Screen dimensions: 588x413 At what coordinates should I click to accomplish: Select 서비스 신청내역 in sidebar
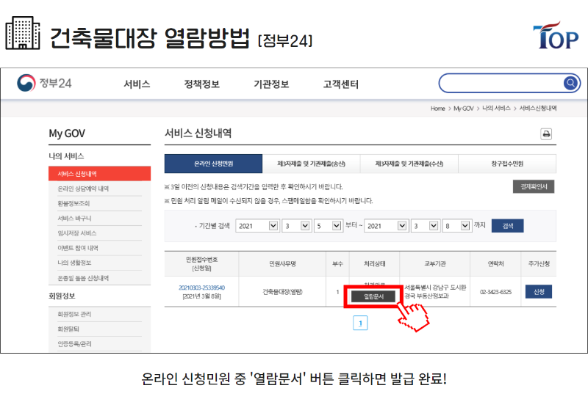click(100, 174)
